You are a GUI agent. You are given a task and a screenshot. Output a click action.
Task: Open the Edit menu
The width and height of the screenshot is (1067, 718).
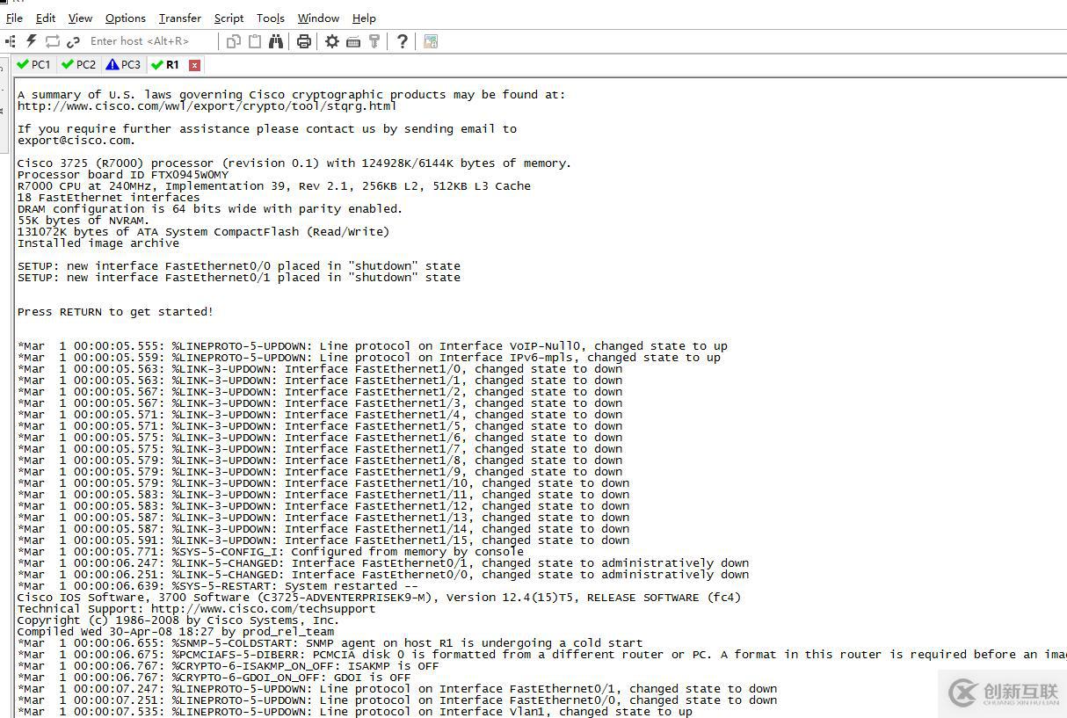tap(46, 18)
